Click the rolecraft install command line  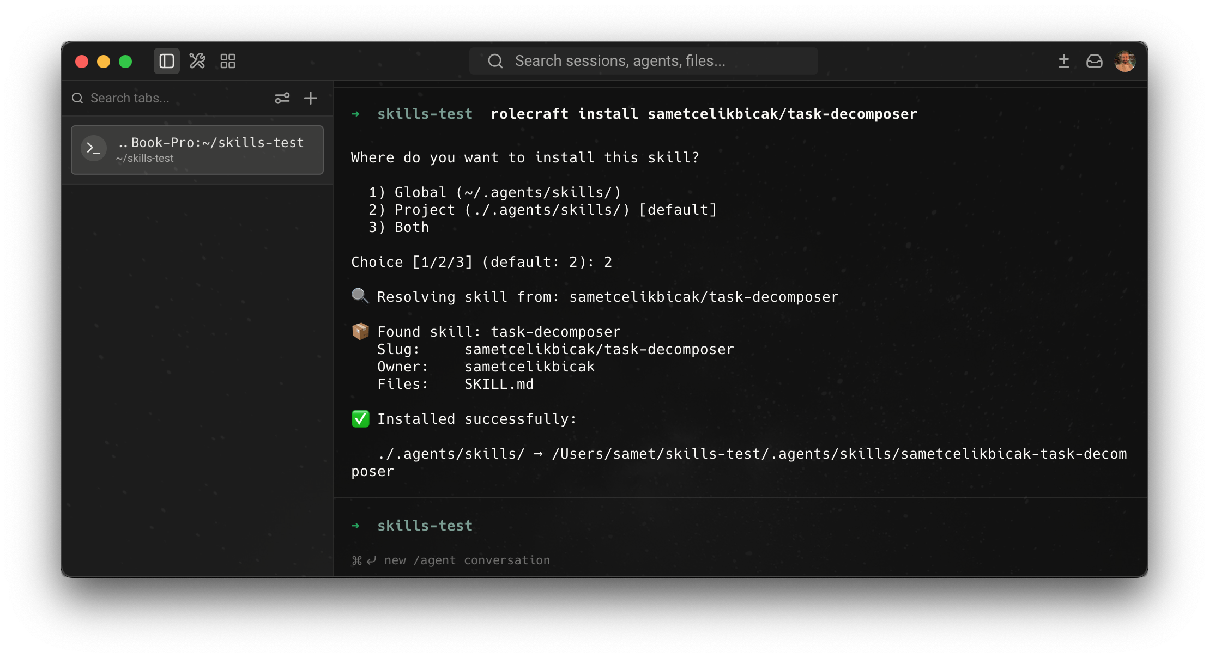click(x=634, y=114)
